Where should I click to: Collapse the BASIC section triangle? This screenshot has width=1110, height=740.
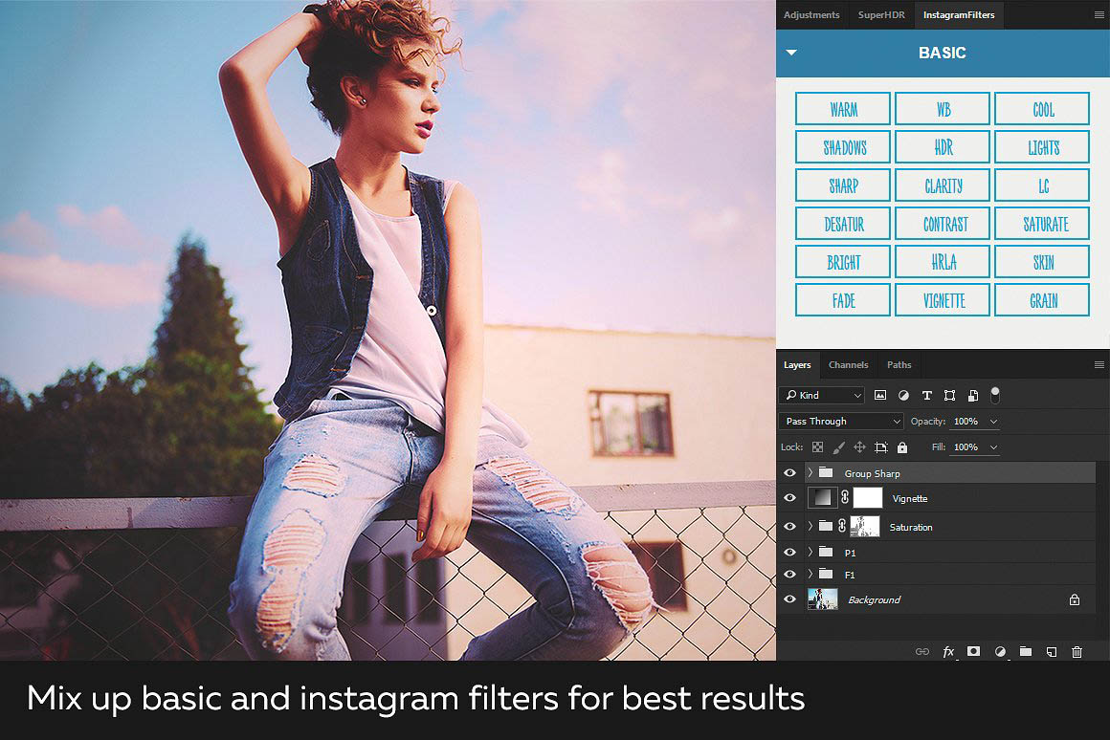click(x=791, y=53)
